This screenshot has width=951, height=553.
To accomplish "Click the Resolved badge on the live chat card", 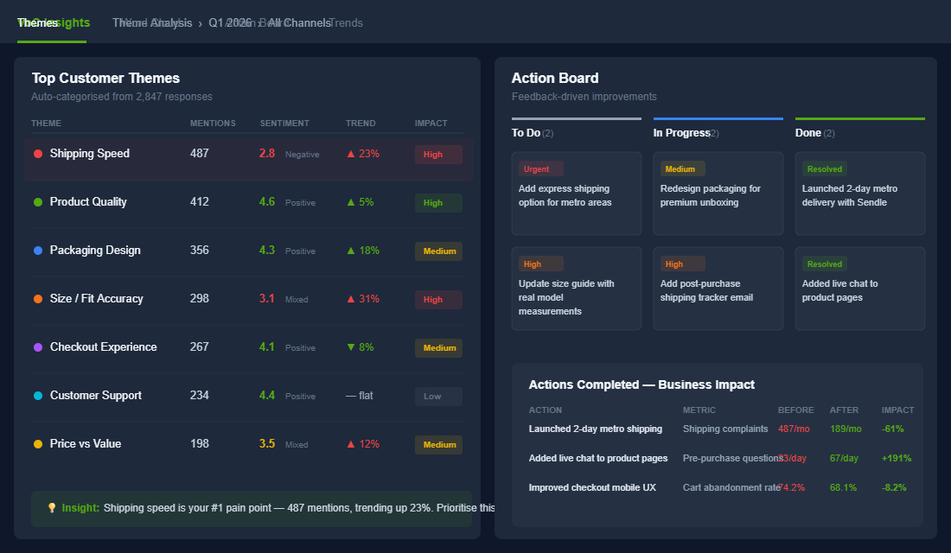I will (824, 264).
